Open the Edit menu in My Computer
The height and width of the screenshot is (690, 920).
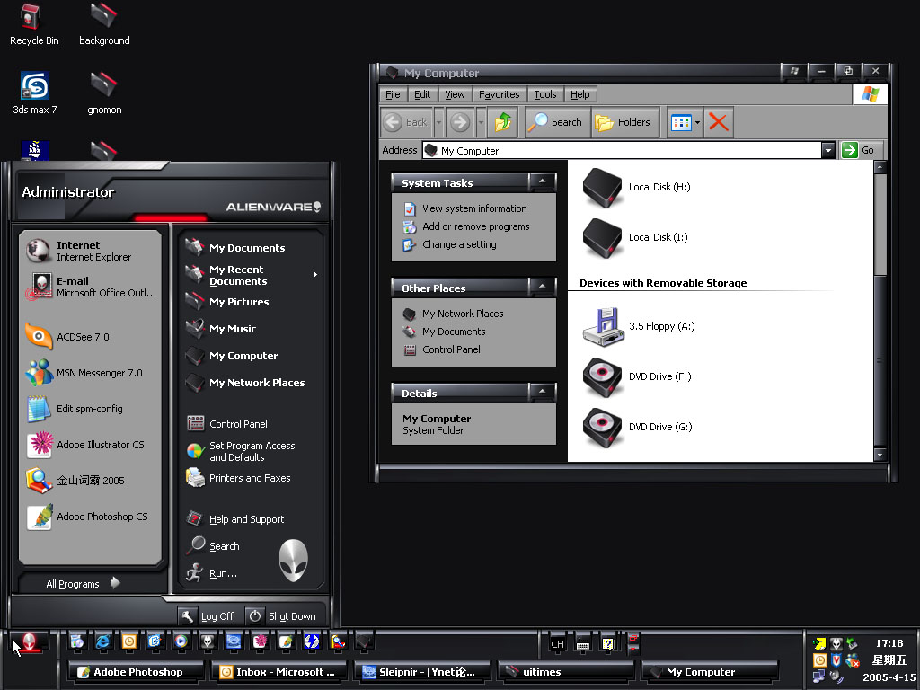pyautogui.click(x=422, y=94)
